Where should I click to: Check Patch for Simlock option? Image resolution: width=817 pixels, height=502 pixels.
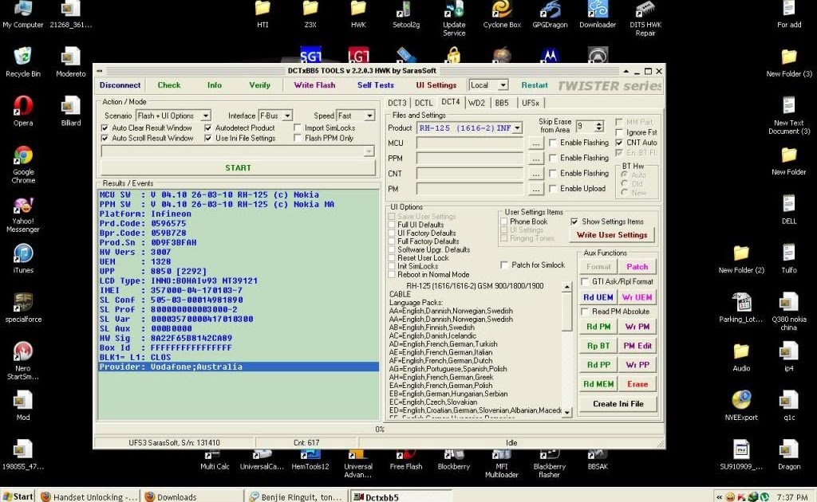click(x=504, y=265)
